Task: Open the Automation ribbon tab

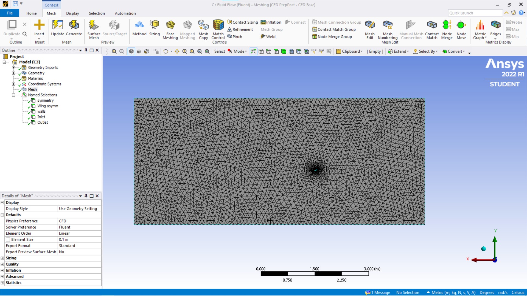Action: (125, 13)
